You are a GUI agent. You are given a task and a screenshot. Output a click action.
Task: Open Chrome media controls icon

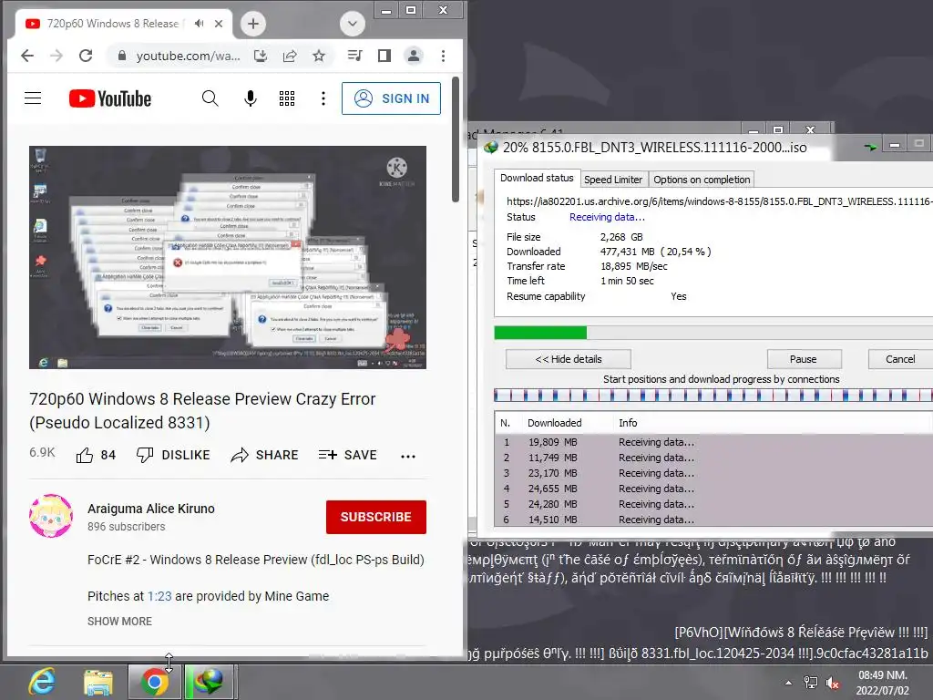[x=354, y=56]
